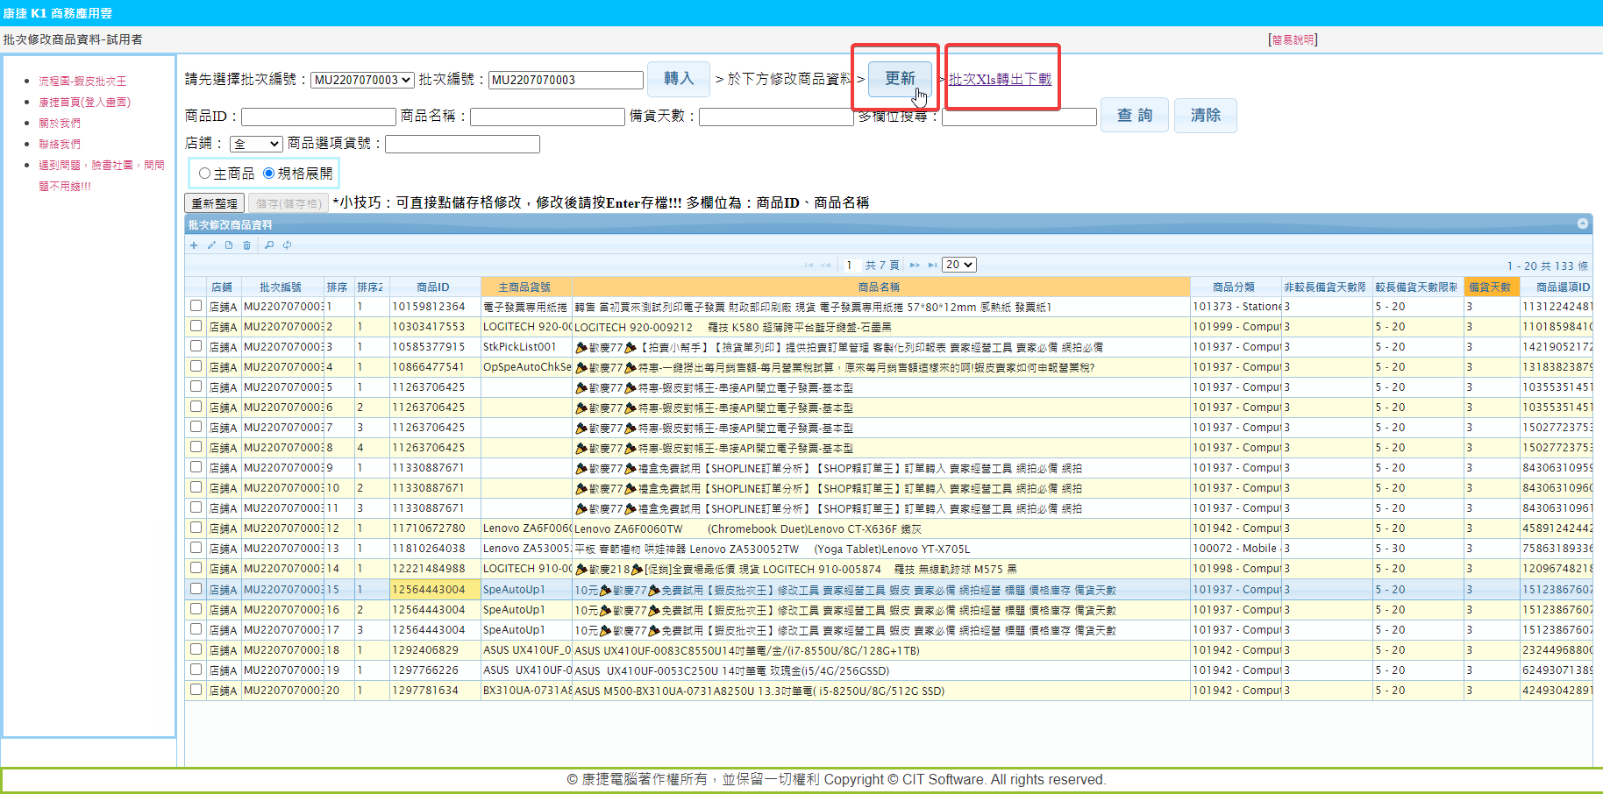Viewport: 1603px width, 794px height.
Task: Check the checkbox for row 10159812364
Action: 196,306
